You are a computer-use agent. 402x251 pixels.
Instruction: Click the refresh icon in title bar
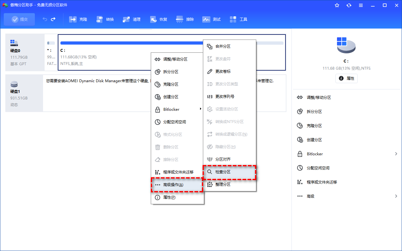coord(349,5)
